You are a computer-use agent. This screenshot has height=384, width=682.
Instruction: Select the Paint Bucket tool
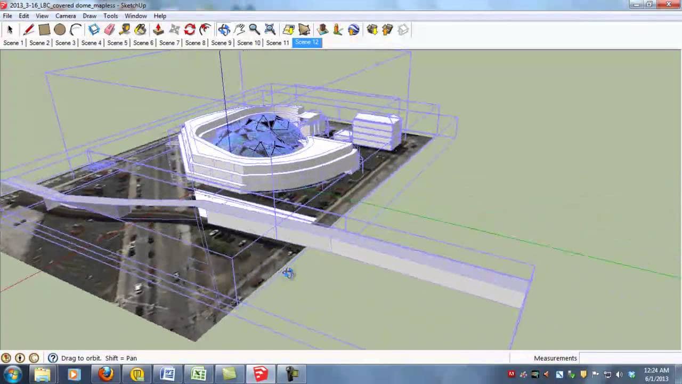pyautogui.click(x=141, y=30)
